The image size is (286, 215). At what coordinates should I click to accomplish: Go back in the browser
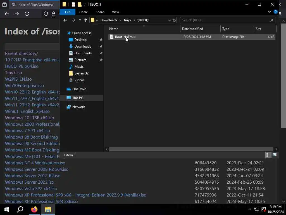click(7, 14)
